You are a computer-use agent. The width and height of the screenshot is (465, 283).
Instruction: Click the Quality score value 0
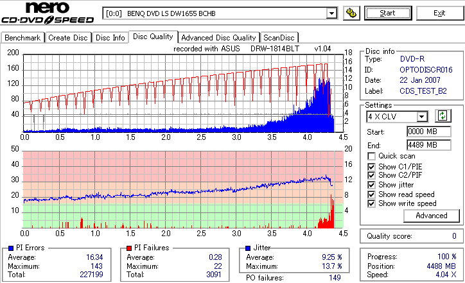coord(454,236)
